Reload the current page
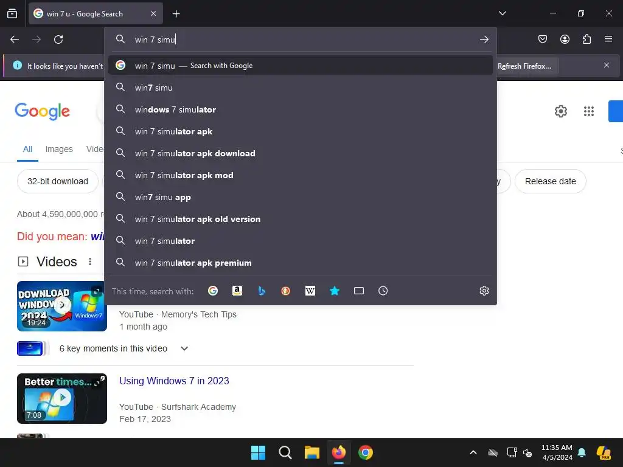Viewport: 623px width, 467px height. (58, 40)
